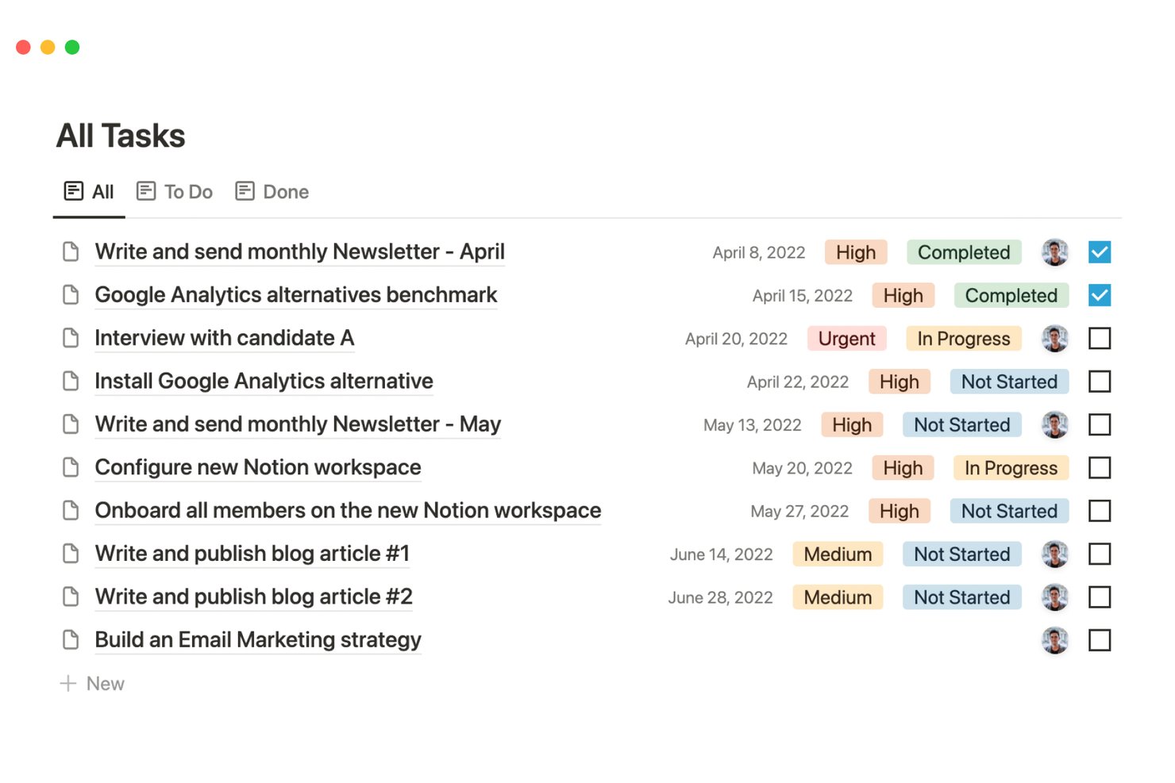
Task: Click assignee avatar on blog article #1 row
Action: 1055,554
